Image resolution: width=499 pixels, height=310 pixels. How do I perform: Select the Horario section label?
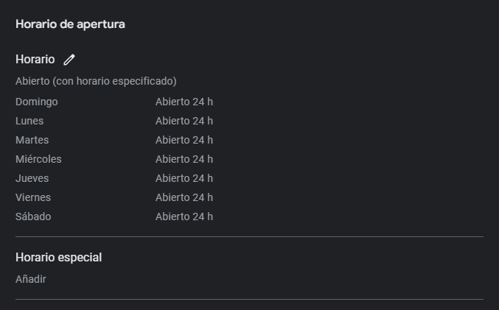tap(35, 60)
